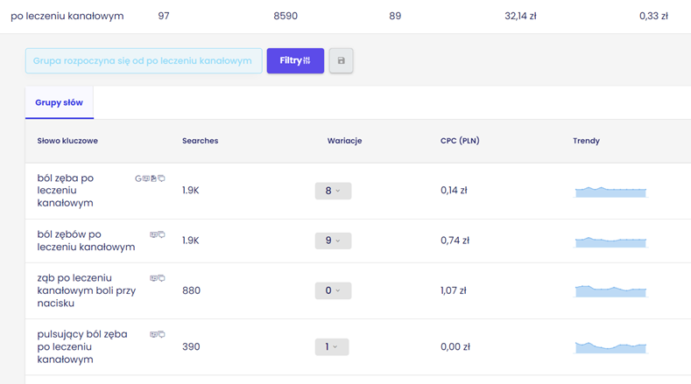This screenshot has width=691, height=384.
Task: Click the copy icon in 'ból zęba po leczeniu kanałowym' row
Action: (161, 178)
